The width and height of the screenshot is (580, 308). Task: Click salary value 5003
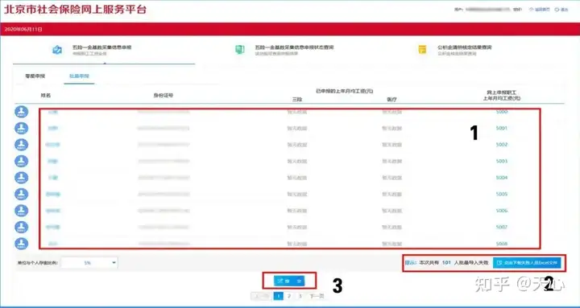502,161
